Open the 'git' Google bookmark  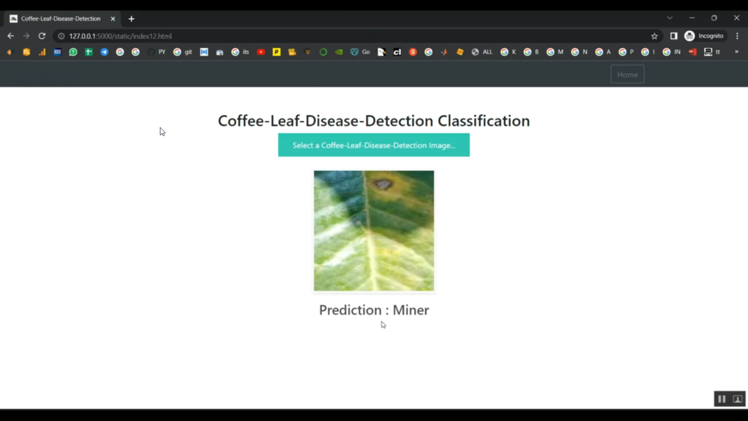coord(183,52)
